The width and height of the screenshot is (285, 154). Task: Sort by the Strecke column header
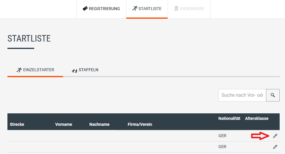(17, 124)
